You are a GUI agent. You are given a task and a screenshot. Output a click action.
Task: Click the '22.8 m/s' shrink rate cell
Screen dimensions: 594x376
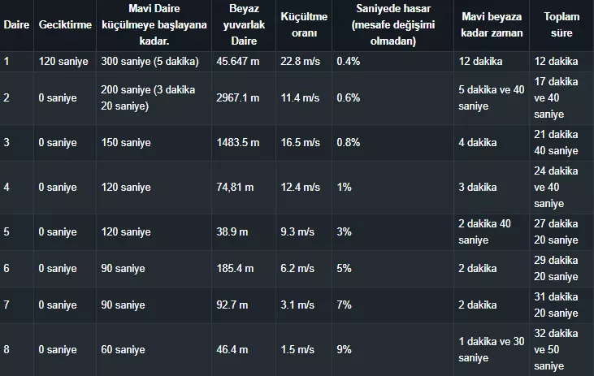point(297,61)
